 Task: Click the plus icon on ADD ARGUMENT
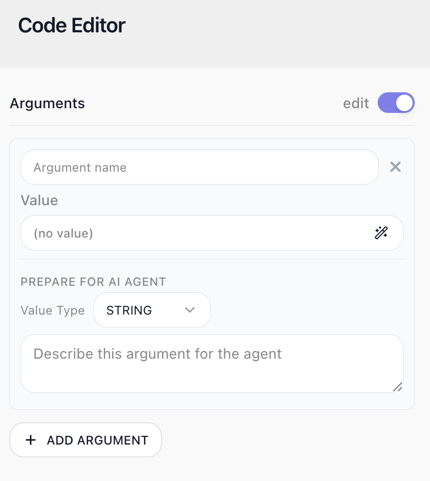[x=31, y=440]
